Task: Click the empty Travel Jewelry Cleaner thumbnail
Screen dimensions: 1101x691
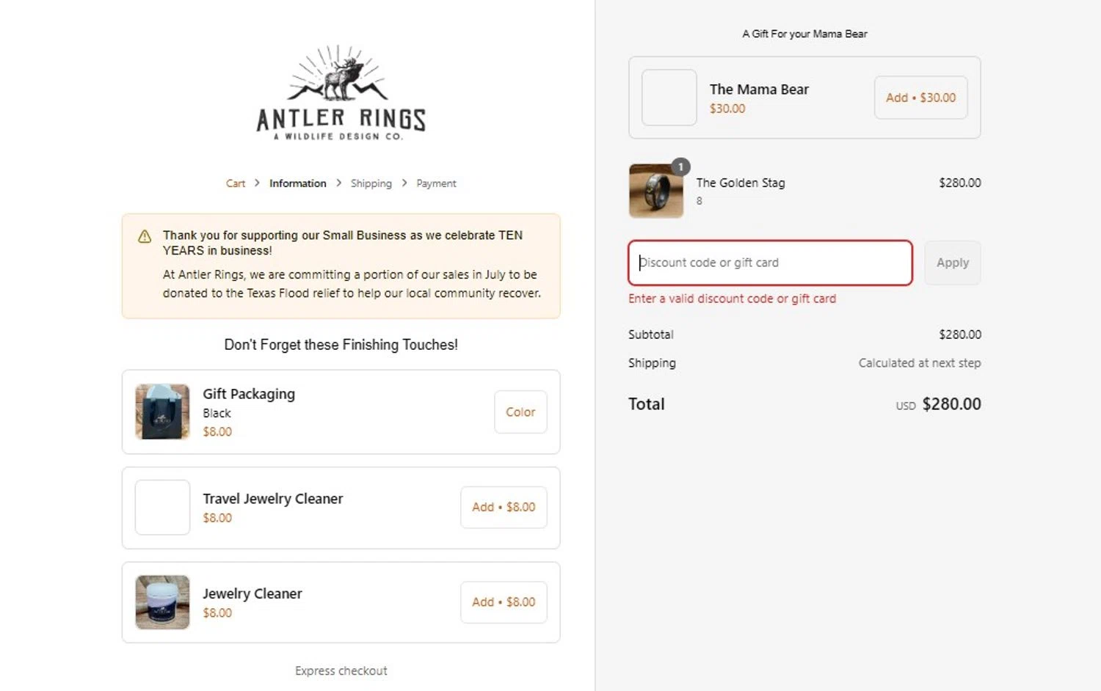Action: tap(162, 508)
